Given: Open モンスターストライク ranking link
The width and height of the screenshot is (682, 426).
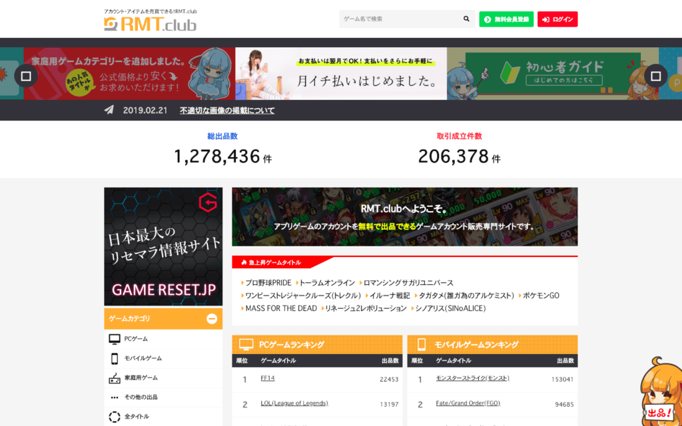Looking at the screenshot, I should (472, 378).
